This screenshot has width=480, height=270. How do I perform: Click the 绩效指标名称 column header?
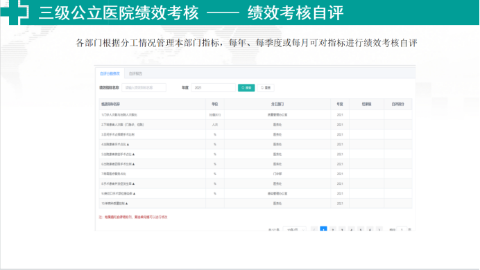(153, 104)
